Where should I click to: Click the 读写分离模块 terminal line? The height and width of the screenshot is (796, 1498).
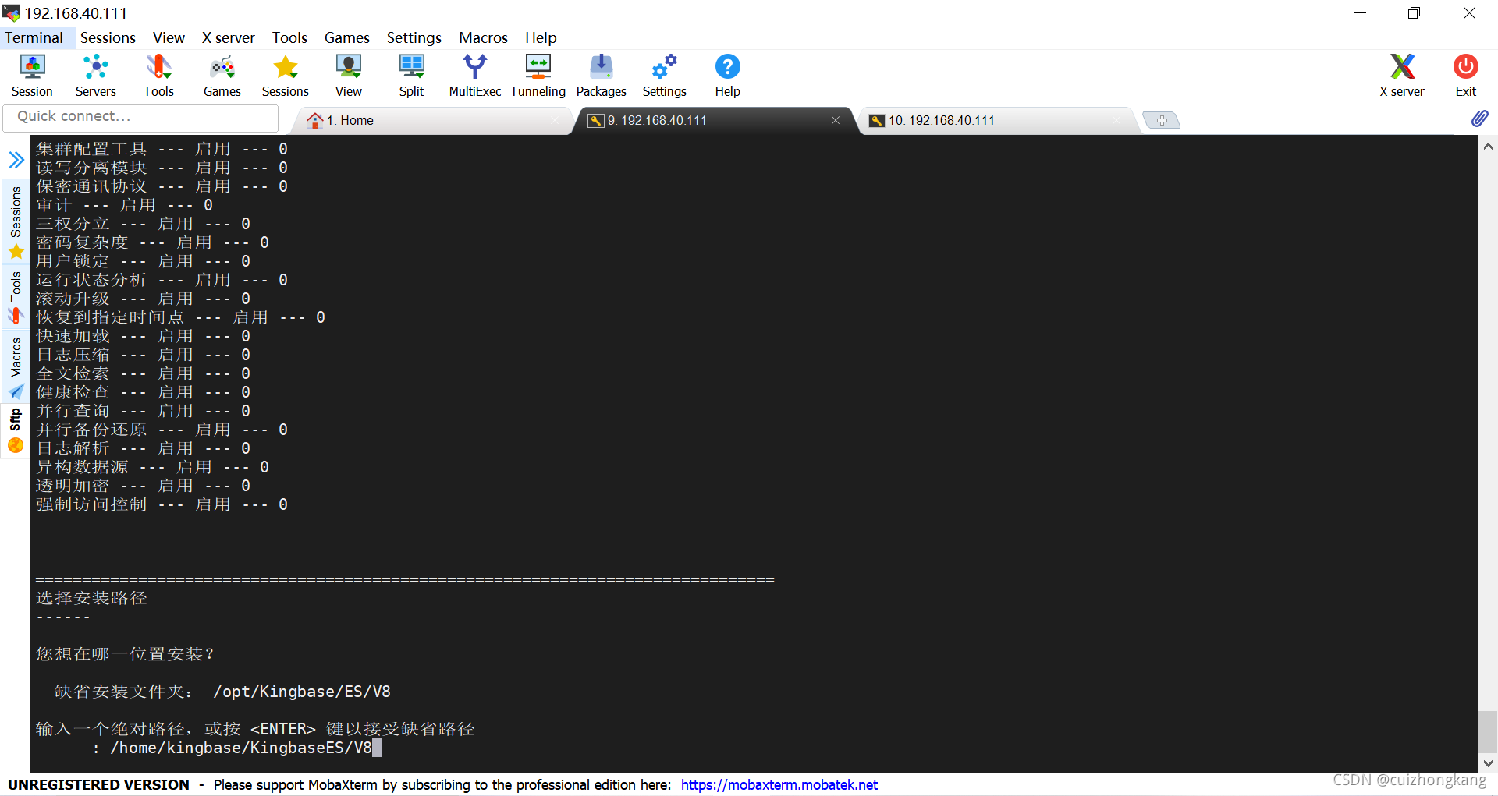pos(162,168)
